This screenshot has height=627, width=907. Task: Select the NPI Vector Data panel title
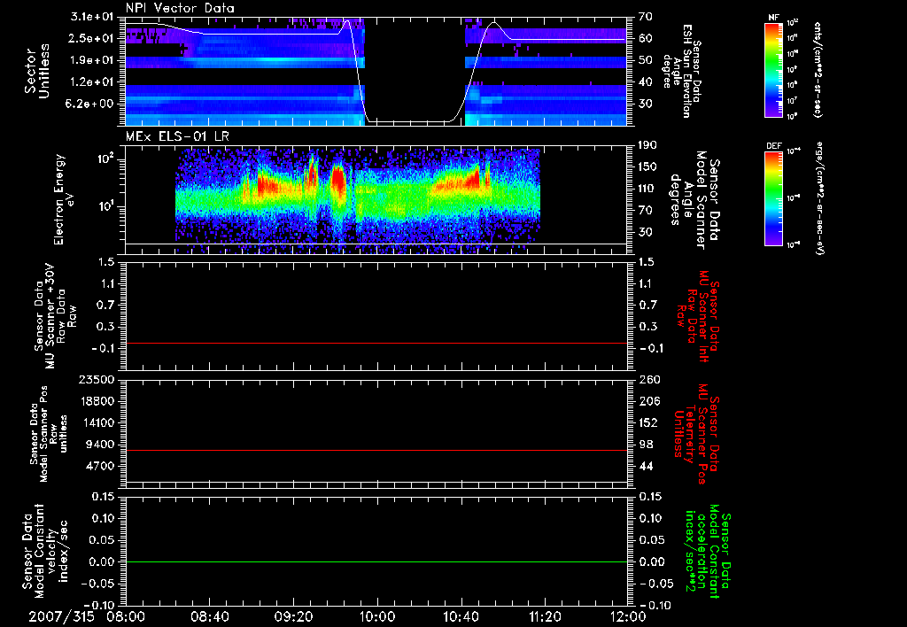coord(181,9)
